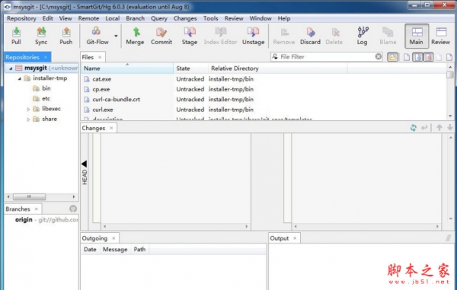
Task: Click the Delete toolbar icon
Action: point(334,36)
